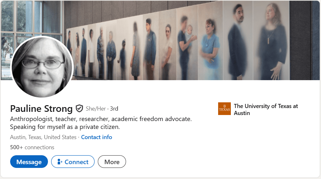Send a message with the Message button

coord(29,162)
